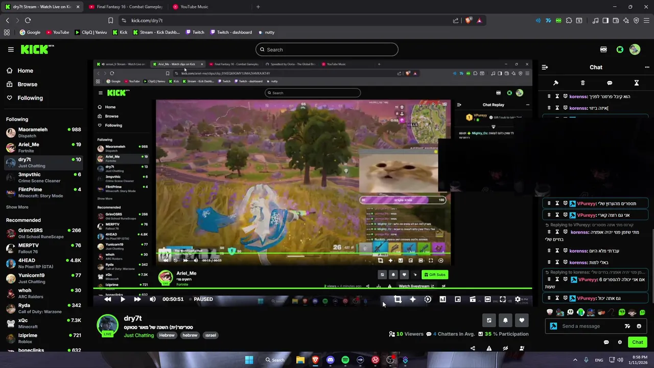654x368 pixels.
Task: Open the Kick hamburger sidebar menu
Action: pos(11,50)
